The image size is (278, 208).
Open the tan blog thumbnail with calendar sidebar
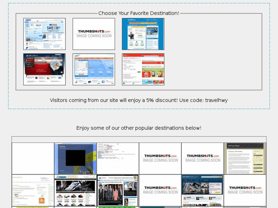pos(245,158)
